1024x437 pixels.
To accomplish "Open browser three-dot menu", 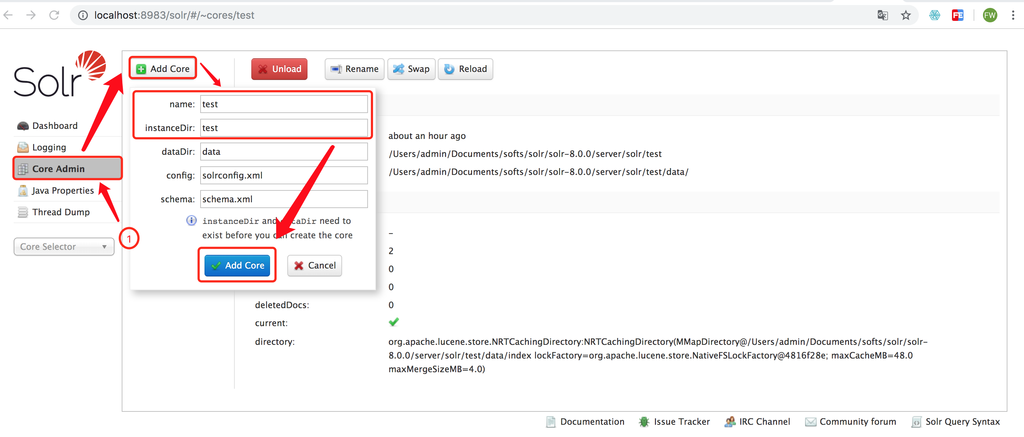I will pyautogui.click(x=1012, y=15).
